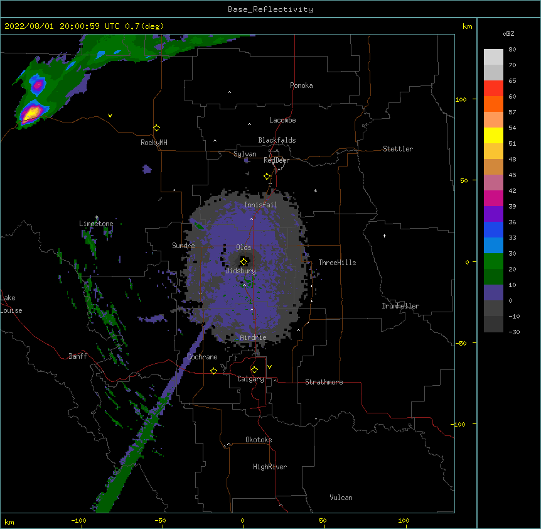Viewport: 541px width, 529px height.
Task: Click the Didsbury town label
Action: 241,271
